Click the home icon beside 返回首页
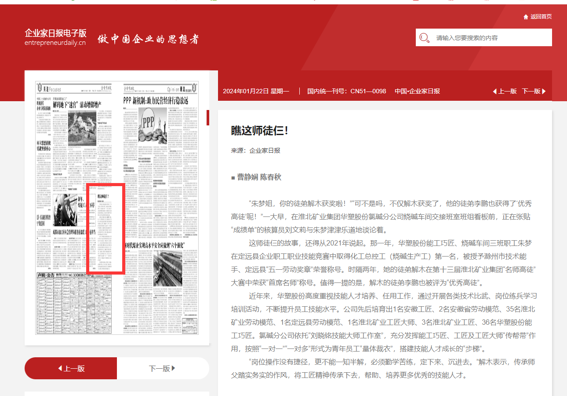 526,17
